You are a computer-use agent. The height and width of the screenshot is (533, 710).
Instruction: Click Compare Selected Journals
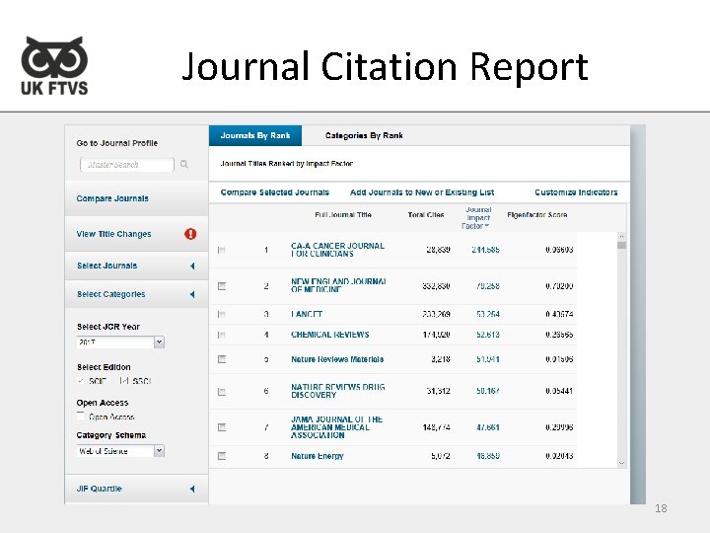click(x=275, y=192)
